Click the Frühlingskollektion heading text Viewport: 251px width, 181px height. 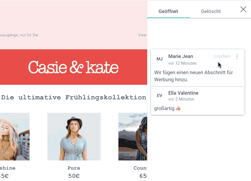73,97
